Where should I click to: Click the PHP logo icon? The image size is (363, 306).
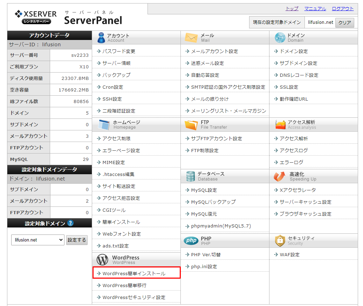tap(191, 241)
